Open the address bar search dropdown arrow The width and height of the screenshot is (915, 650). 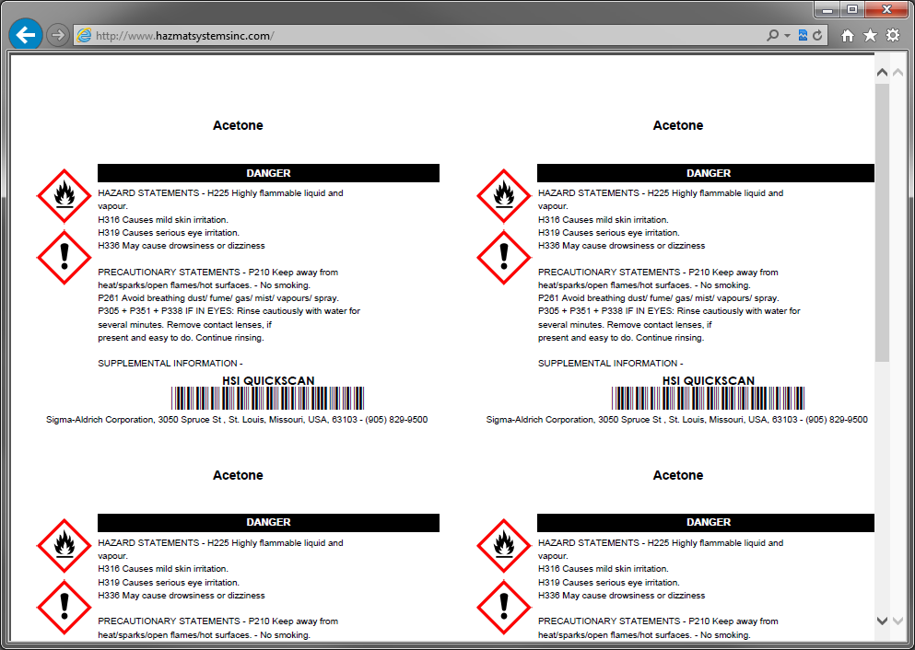pos(787,36)
